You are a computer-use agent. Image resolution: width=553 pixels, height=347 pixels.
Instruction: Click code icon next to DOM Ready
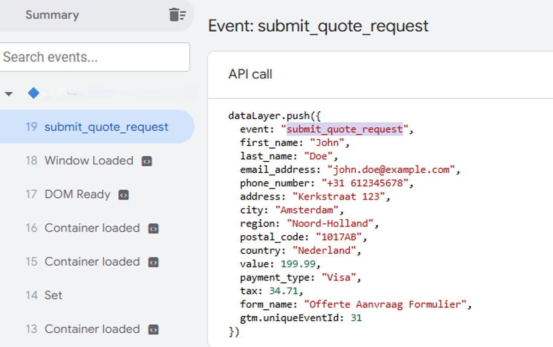tap(124, 195)
